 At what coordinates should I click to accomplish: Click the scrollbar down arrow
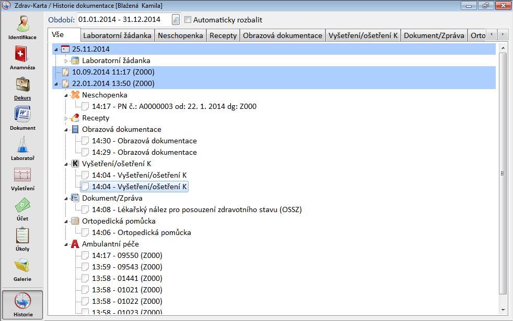coord(503,310)
